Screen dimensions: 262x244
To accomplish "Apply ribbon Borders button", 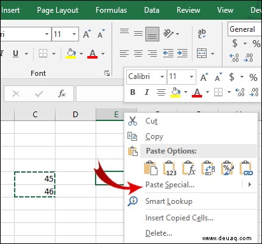I will click(43, 54).
